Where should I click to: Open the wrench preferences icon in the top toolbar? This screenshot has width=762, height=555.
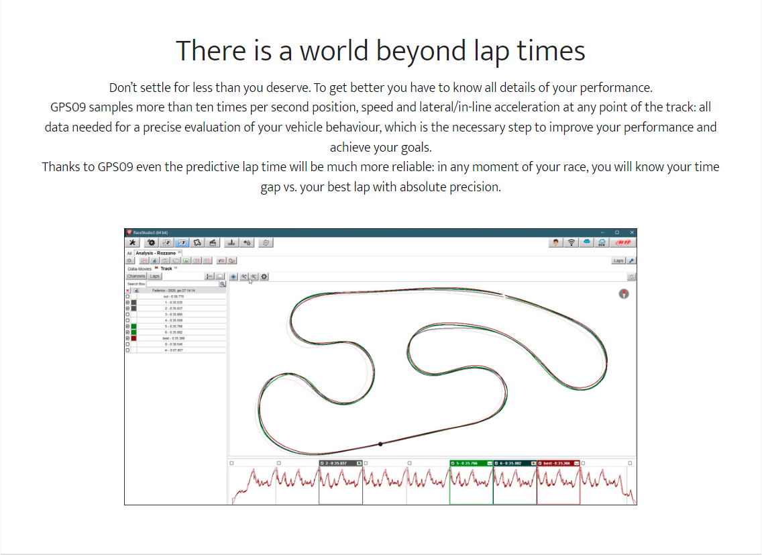click(x=133, y=242)
